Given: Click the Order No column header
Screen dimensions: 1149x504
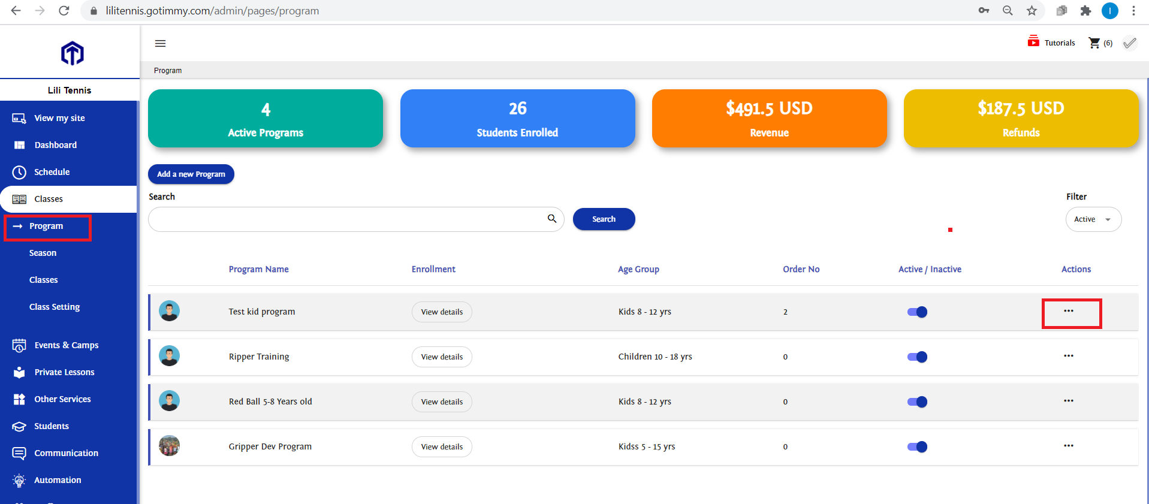Looking at the screenshot, I should (x=801, y=269).
